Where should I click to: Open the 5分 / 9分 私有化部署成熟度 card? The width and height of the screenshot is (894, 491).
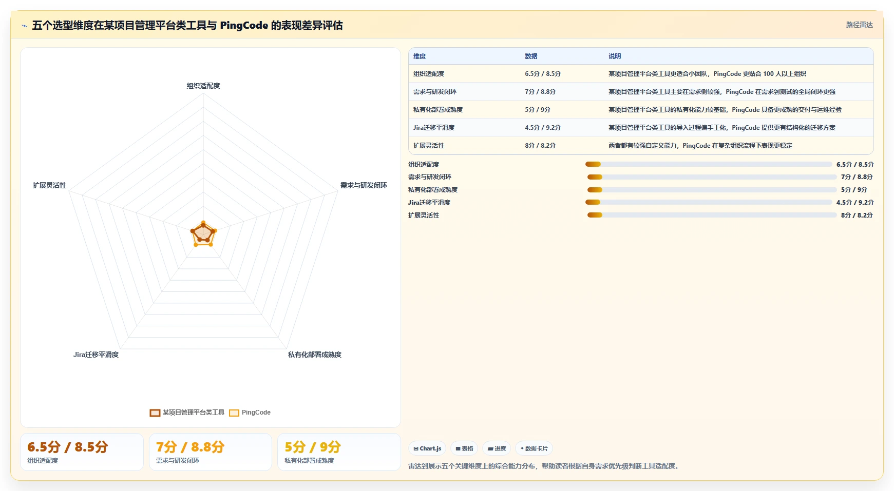click(x=339, y=452)
